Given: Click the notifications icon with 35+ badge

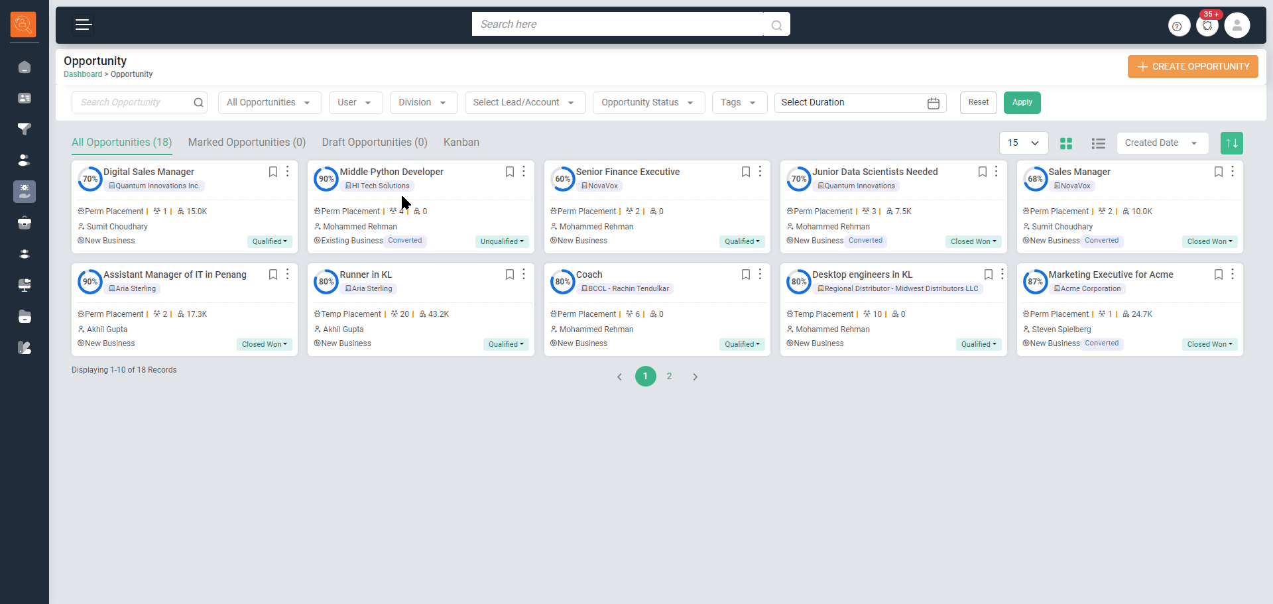Looking at the screenshot, I should (1207, 26).
